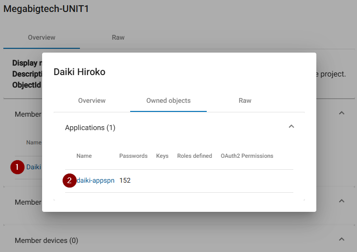Click the Keys column header
This screenshot has width=357, height=252.
pyautogui.click(x=162, y=156)
